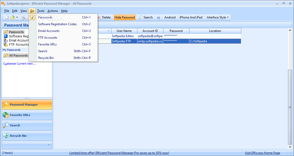294x156 pixels.
Task: Click the Android toolbar button
Action: point(170,17)
